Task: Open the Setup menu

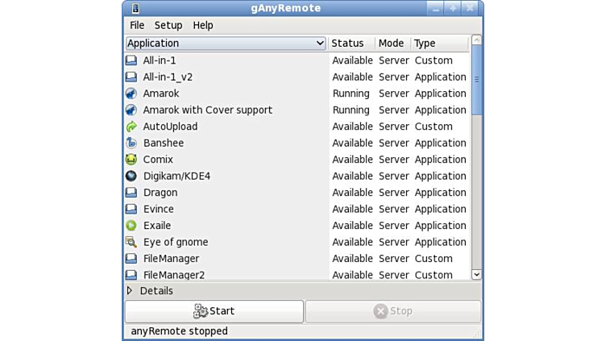Action: (168, 25)
